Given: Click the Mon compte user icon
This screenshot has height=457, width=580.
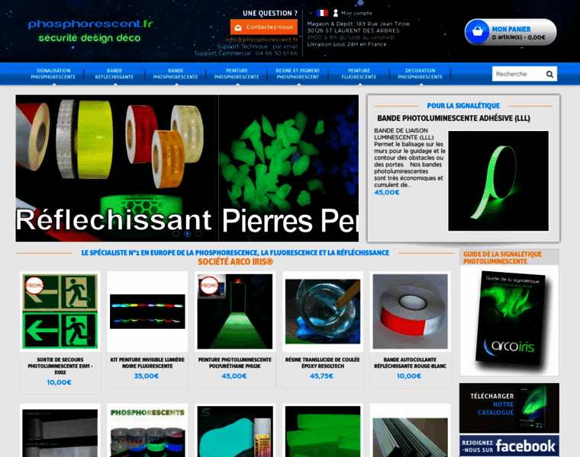Looking at the screenshot, I should (336, 13).
